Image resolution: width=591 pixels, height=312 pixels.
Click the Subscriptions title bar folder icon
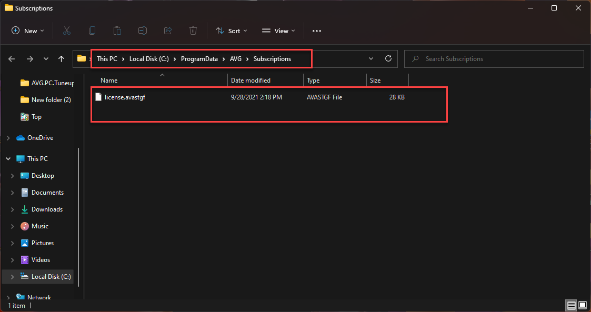(8, 8)
